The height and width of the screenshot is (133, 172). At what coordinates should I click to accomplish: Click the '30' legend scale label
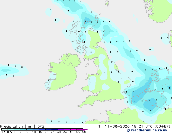[59, 132]
